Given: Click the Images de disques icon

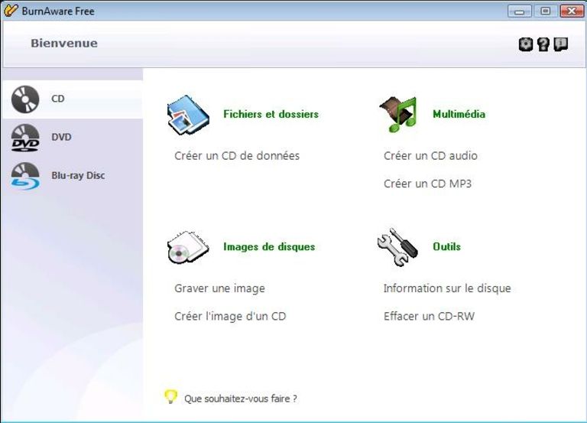Looking at the screenshot, I should (x=188, y=247).
